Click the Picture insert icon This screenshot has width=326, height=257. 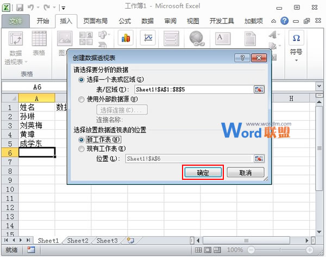(65, 39)
